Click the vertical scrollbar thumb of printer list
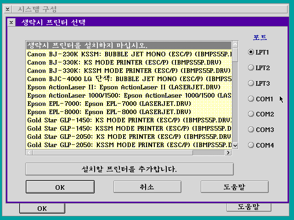The image size is (294, 220). [235, 55]
